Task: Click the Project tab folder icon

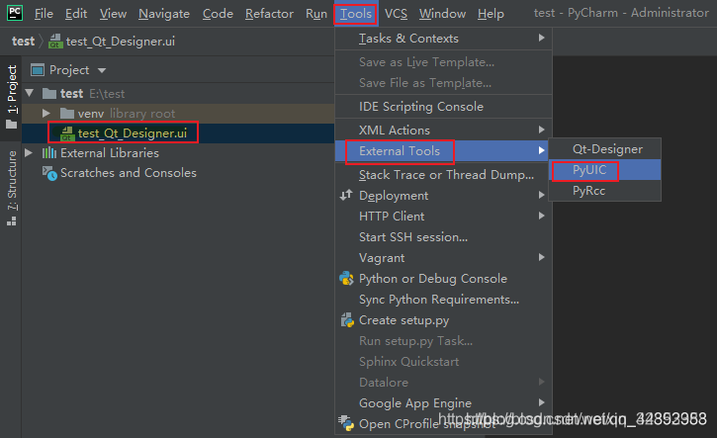Action: click(x=12, y=125)
